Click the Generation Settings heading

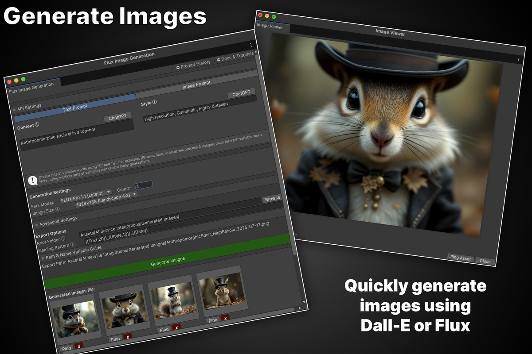tap(50, 193)
